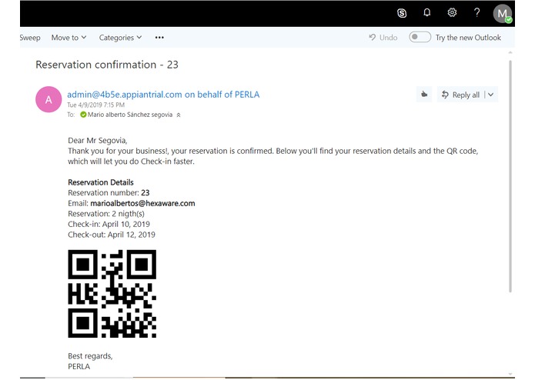Open the Categories dropdown

click(x=120, y=38)
